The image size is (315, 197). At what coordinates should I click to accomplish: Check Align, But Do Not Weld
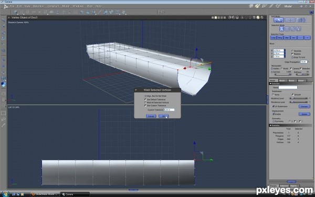pos(145,96)
